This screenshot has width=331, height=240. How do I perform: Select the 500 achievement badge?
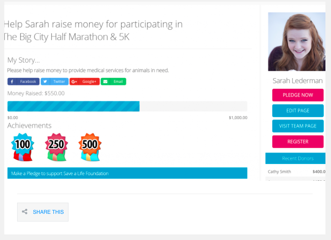(90, 147)
